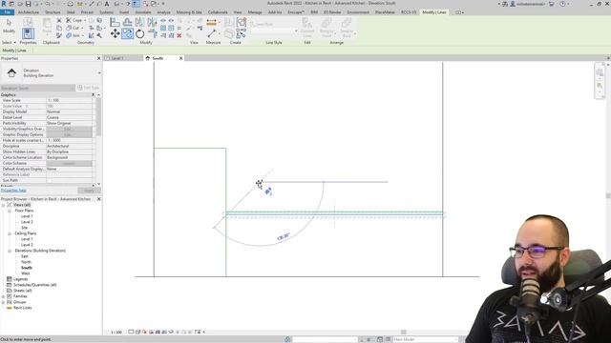Open the Main Model design options dropdown
The height and width of the screenshot is (343, 611).
[425, 339]
